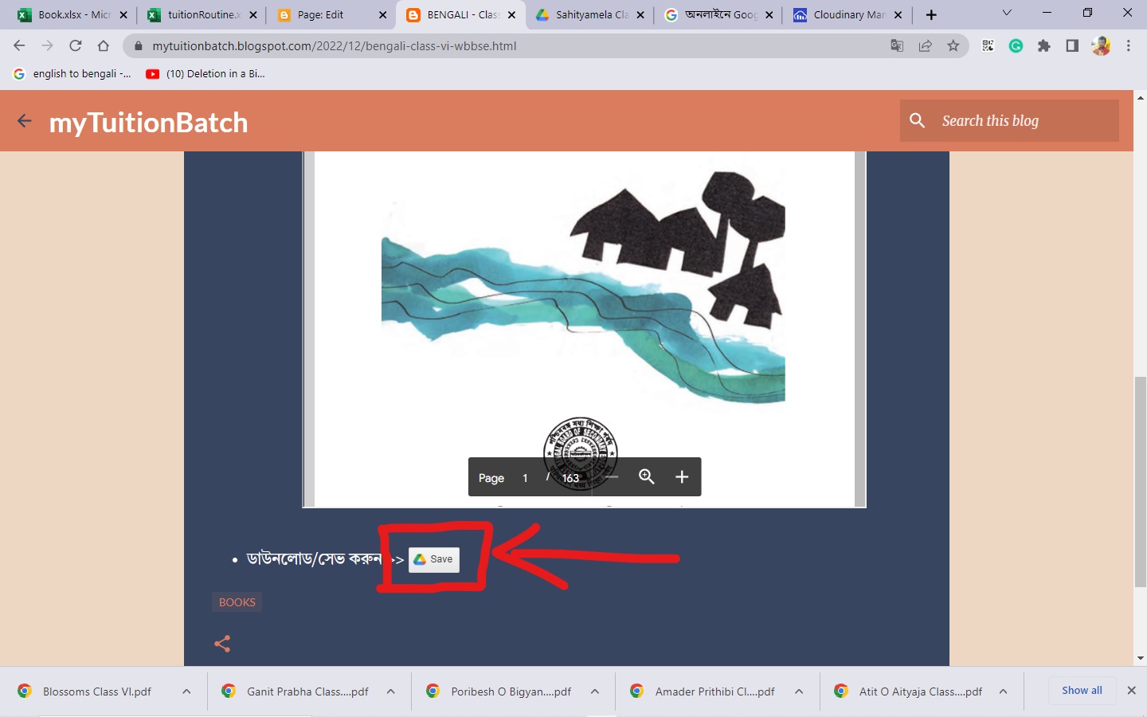This screenshot has height=717, width=1147.
Task: Expand options for Poribesh O Bigyan pdf
Action: click(x=595, y=692)
